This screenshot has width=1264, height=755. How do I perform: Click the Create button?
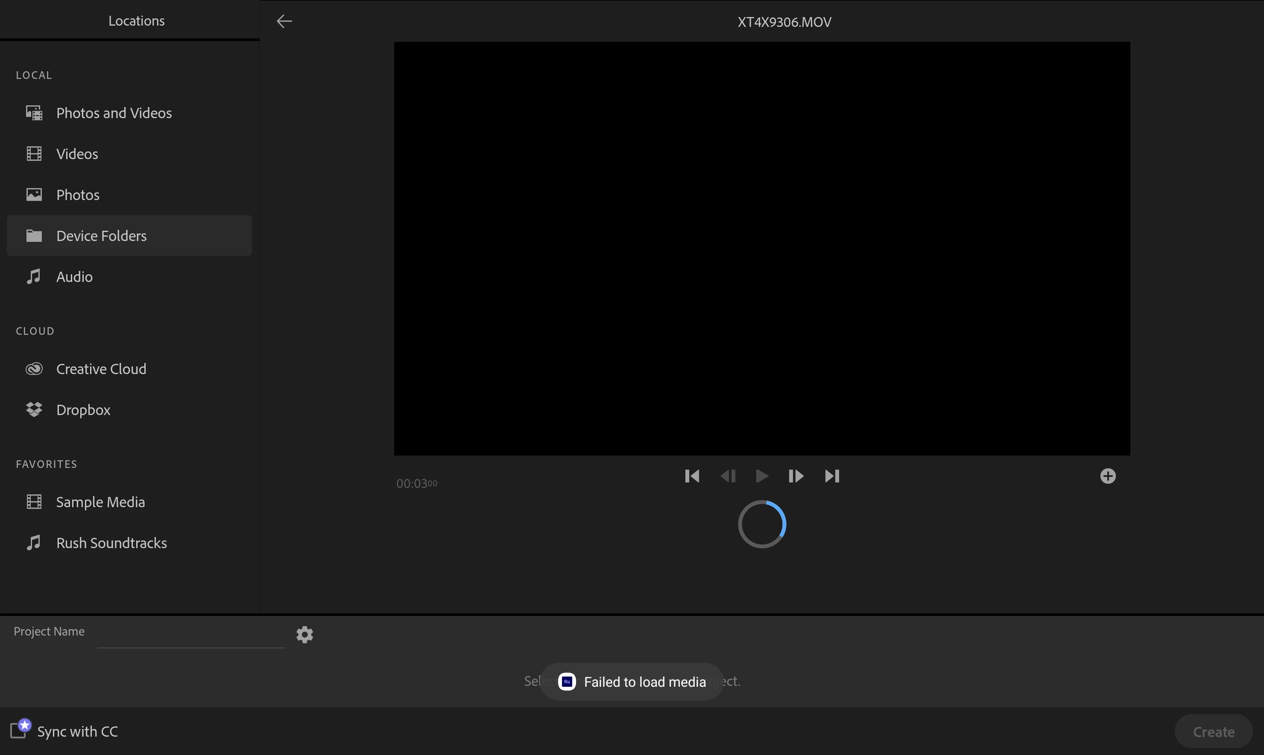pos(1213,732)
